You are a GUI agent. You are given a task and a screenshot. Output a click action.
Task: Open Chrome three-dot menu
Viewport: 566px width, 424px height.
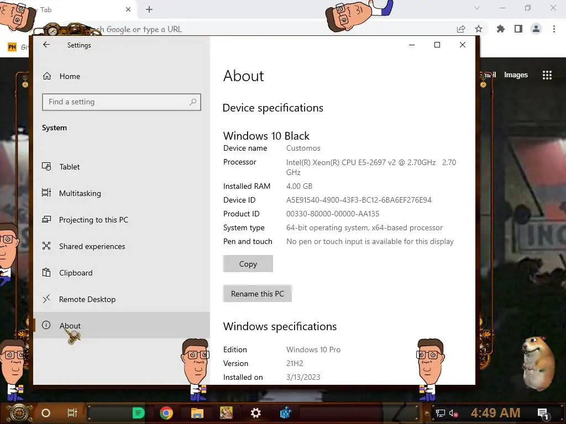coord(554,29)
